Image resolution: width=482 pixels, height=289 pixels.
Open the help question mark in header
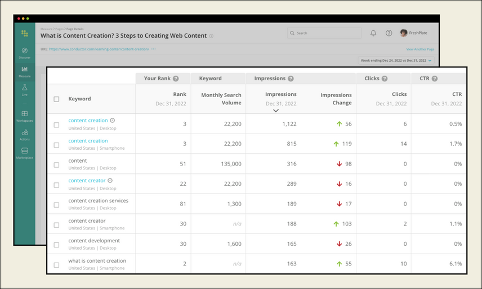(x=389, y=33)
